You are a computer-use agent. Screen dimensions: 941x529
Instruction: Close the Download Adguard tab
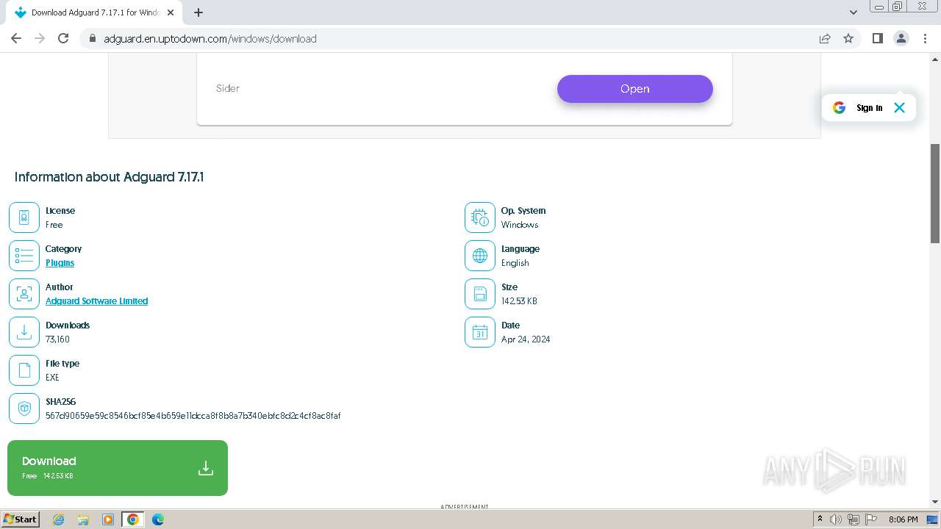(171, 12)
